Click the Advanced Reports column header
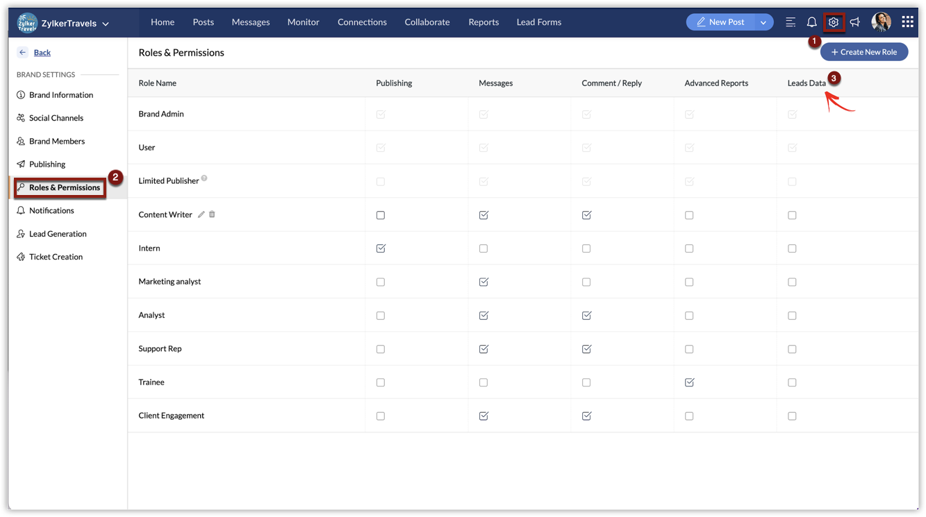The height and width of the screenshot is (517, 926). point(716,83)
